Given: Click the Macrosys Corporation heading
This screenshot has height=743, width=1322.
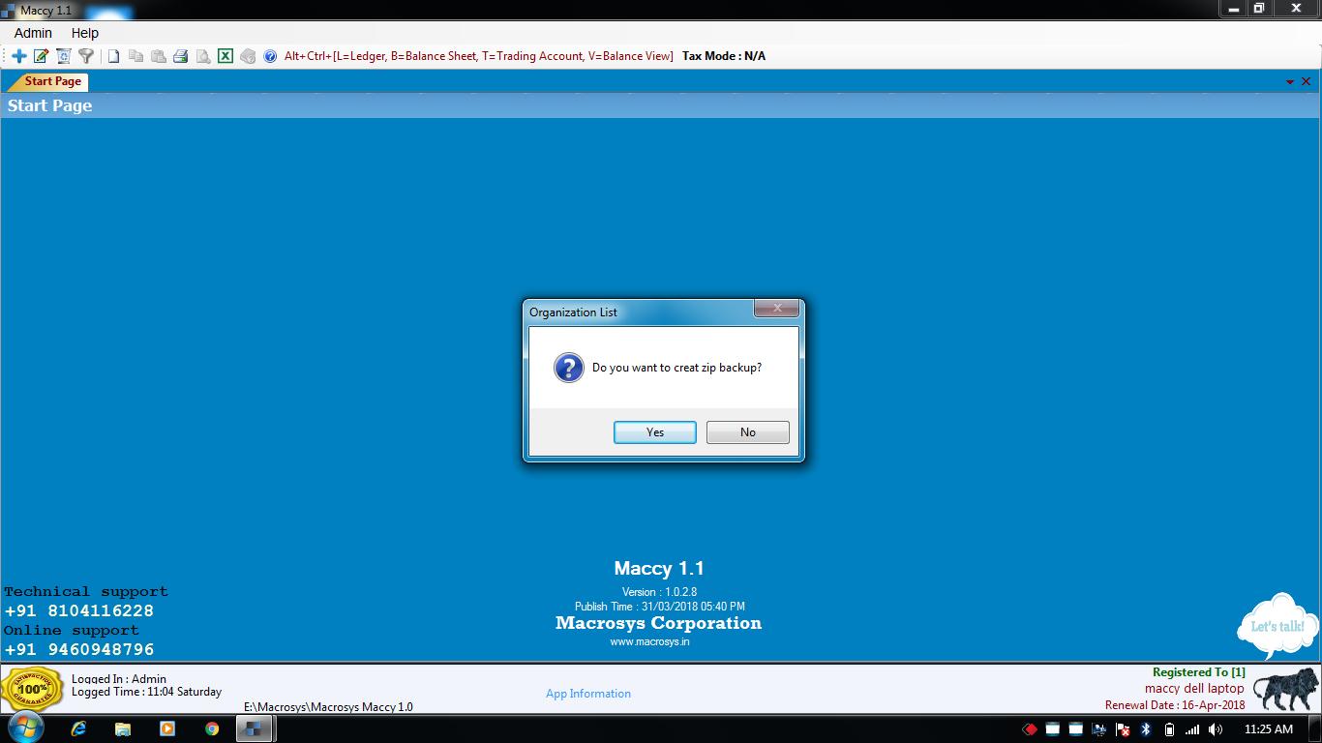Looking at the screenshot, I should tap(658, 623).
